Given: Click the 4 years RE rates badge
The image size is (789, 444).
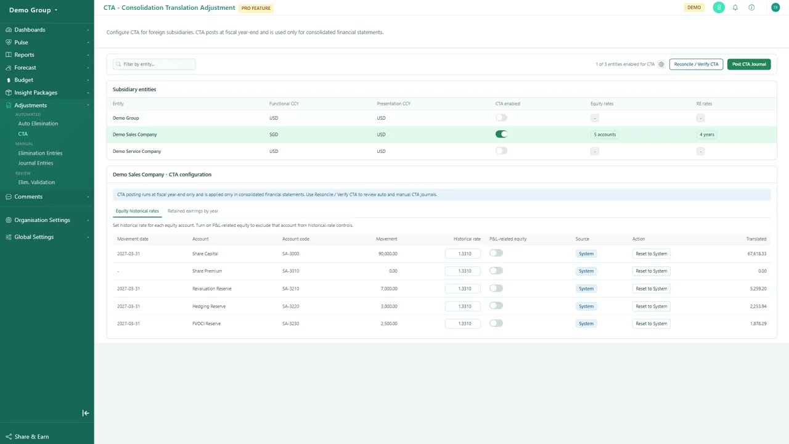Looking at the screenshot, I should pos(707,134).
